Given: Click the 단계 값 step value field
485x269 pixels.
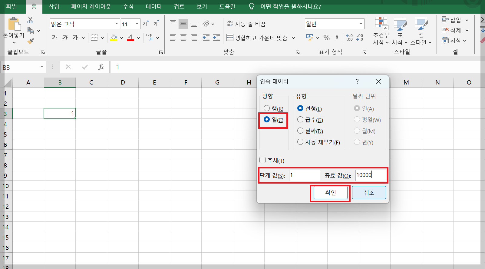Looking at the screenshot, I should [304, 175].
